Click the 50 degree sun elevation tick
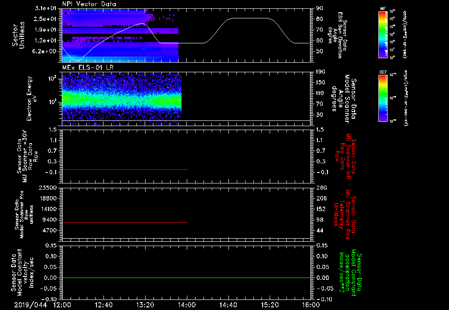 [320, 51]
